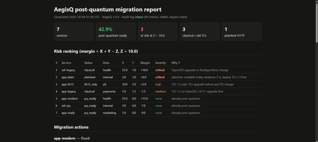Click the 'plaintext' status cell

point(90,77)
